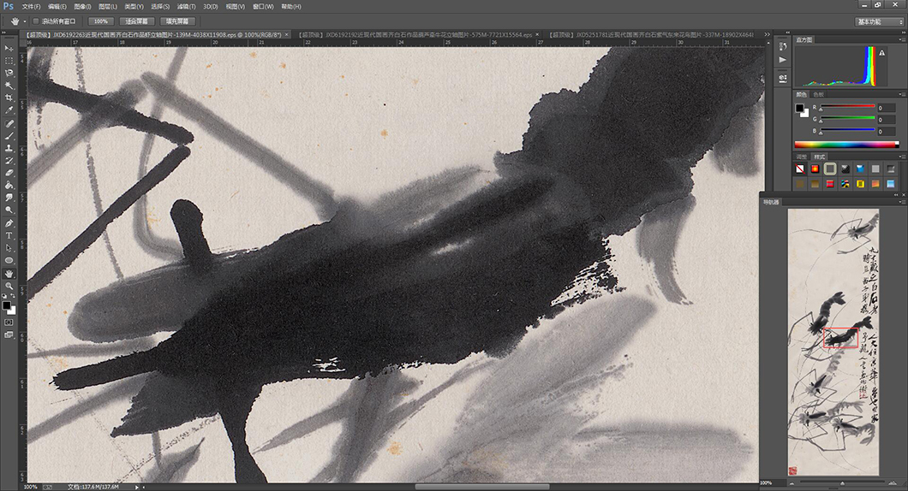Select the Brush tool
The image size is (908, 491).
[9, 136]
